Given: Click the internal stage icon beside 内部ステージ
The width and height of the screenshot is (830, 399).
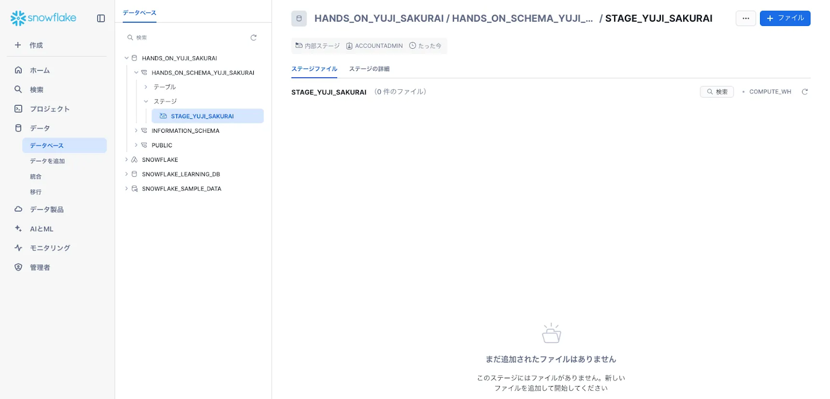Looking at the screenshot, I should click(x=299, y=46).
